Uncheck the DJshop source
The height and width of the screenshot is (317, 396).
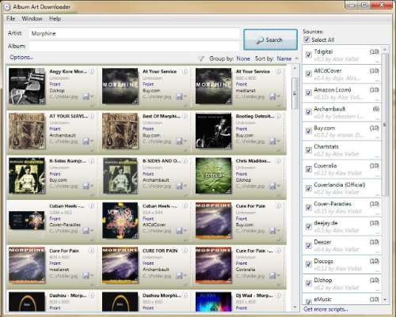click(x=308, y=284)
